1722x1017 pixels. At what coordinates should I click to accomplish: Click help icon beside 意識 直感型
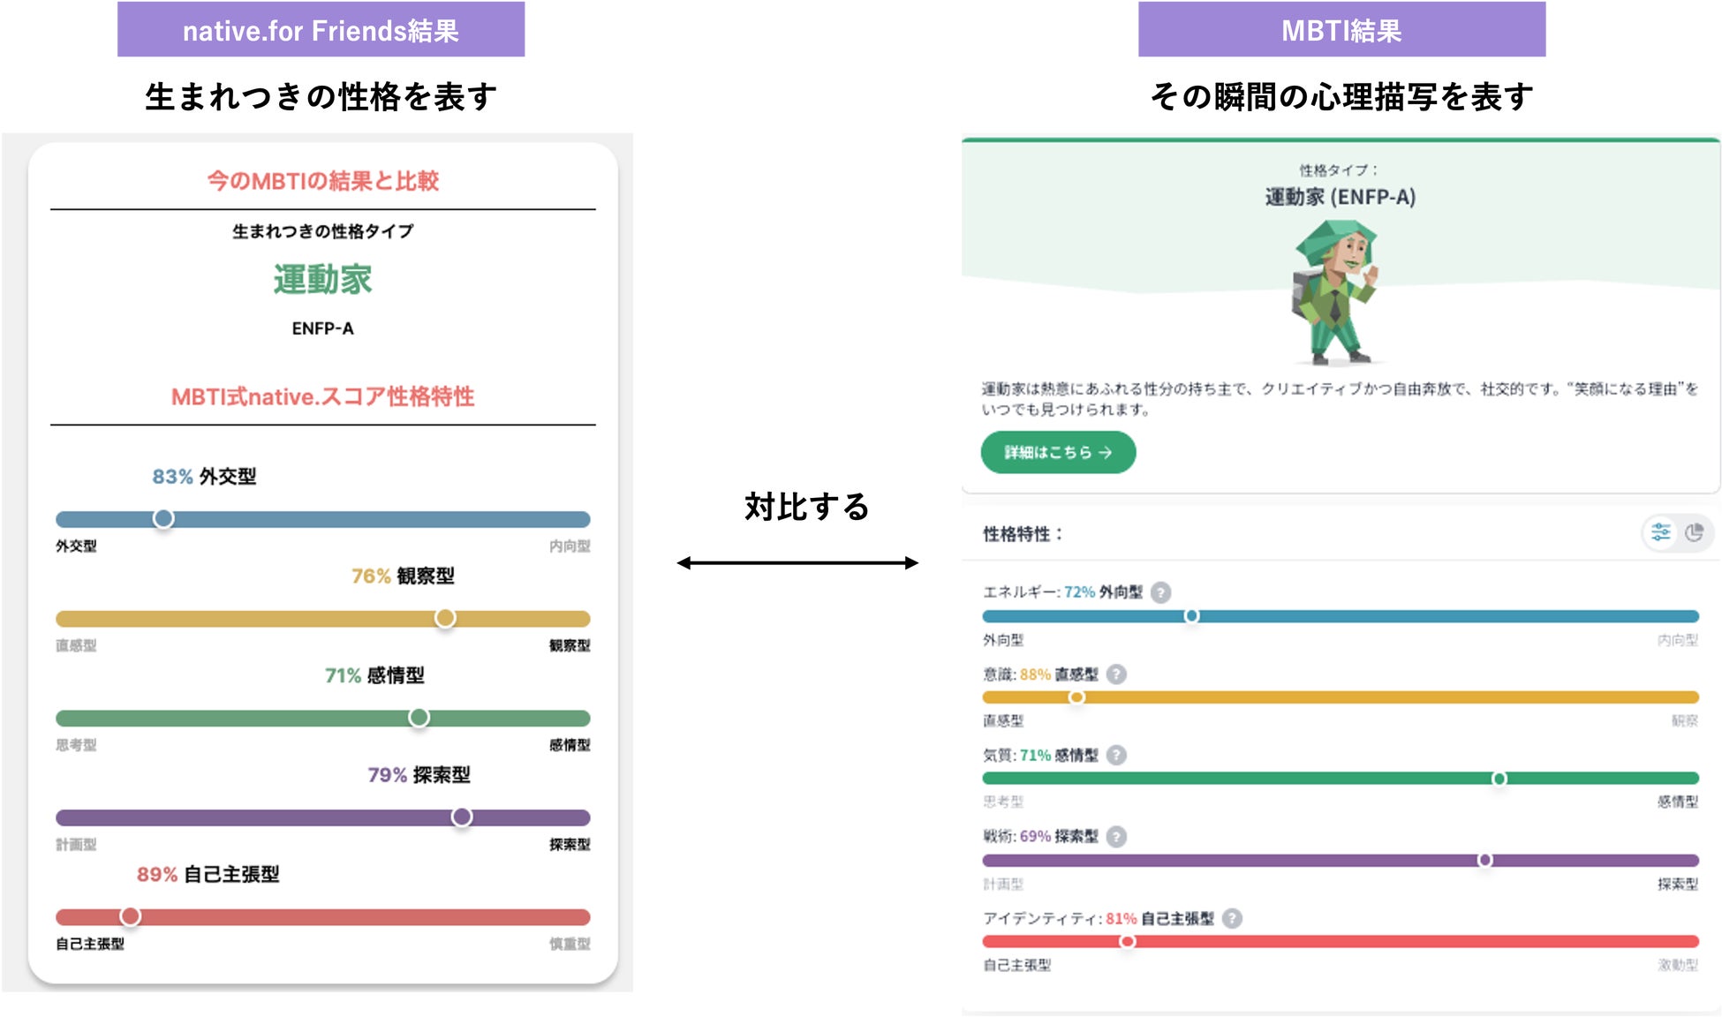(1116, 674)
